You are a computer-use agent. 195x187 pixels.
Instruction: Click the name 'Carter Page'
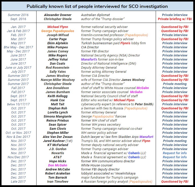coord(58,39)
